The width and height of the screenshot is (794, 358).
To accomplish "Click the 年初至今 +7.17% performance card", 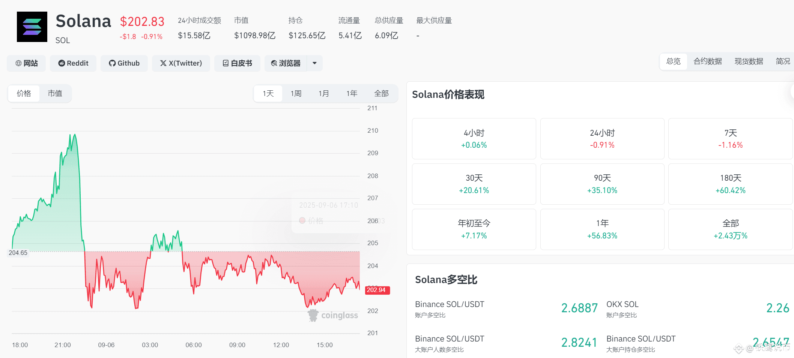I will click(474, 229).
